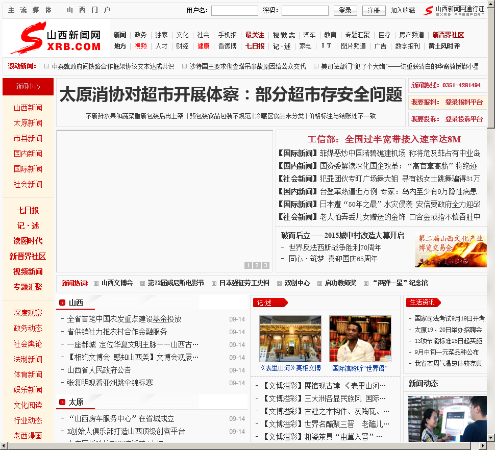Click the red arrow icon beside 太原 heading
Viewport: 495px width, 450px height.
[x=62, y=402]
